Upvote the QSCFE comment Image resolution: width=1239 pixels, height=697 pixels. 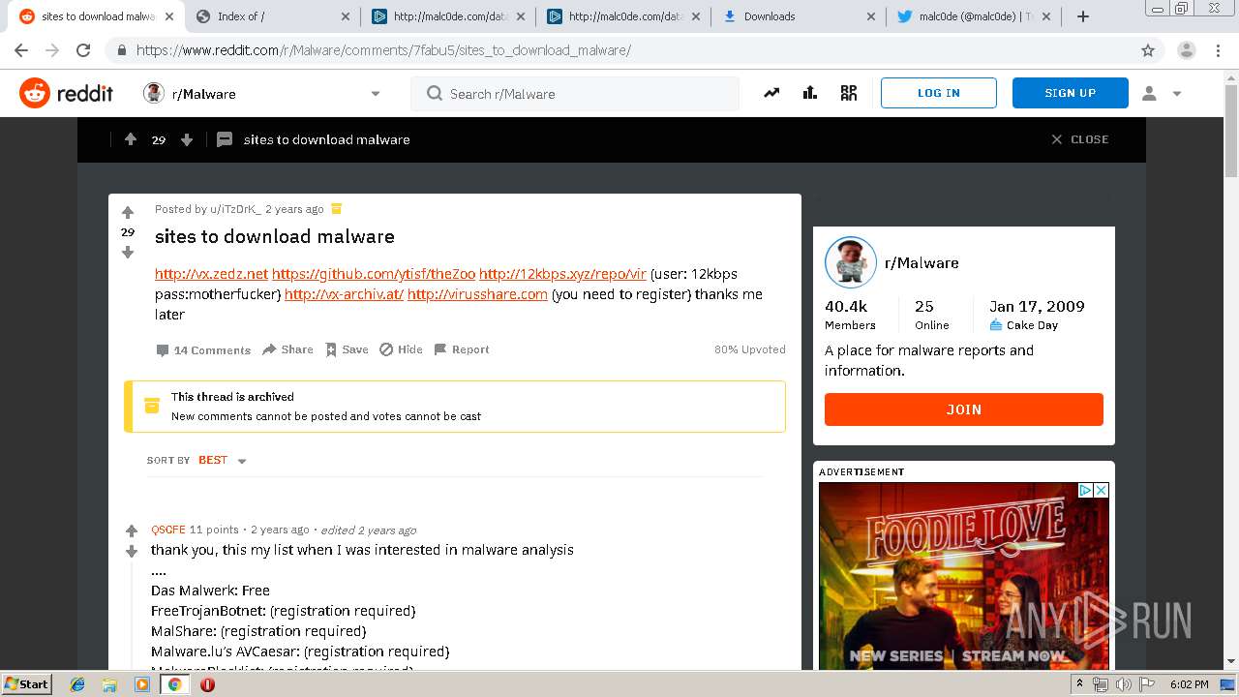click(x=132, y=530)
